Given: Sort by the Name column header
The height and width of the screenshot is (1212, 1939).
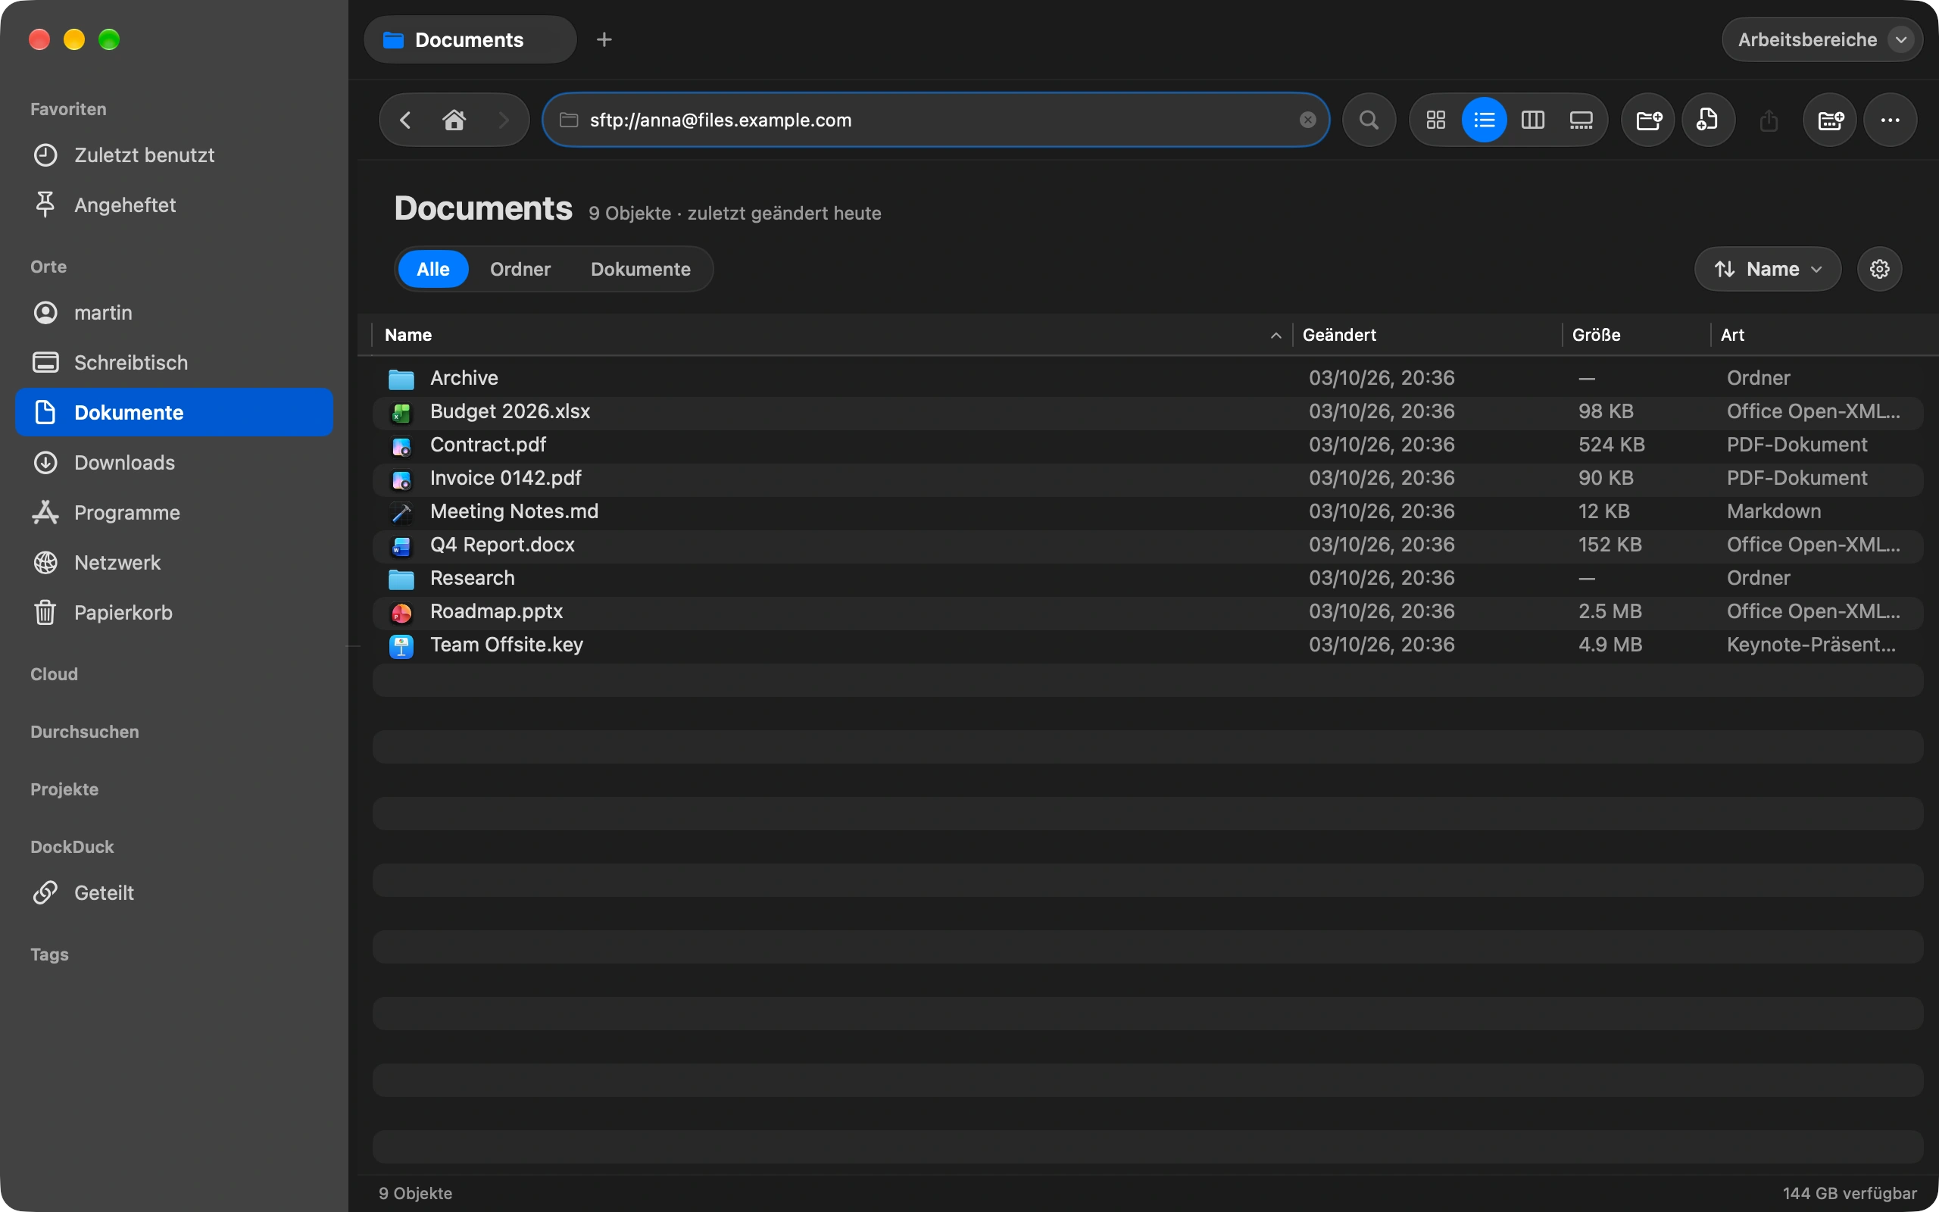Looking at the screenshot, I should point(832,335).
